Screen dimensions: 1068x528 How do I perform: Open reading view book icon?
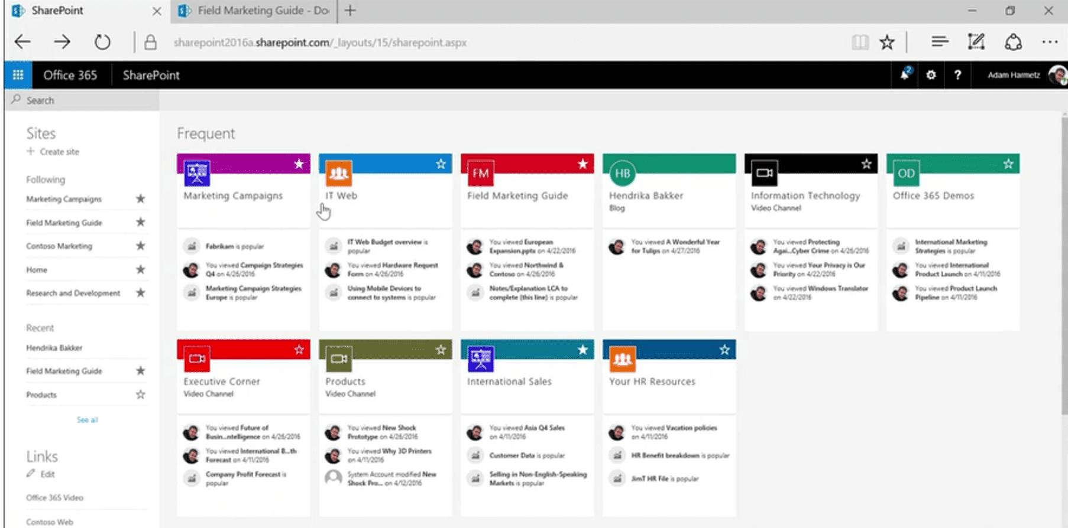pyautogui.click(x=860, y=42)
